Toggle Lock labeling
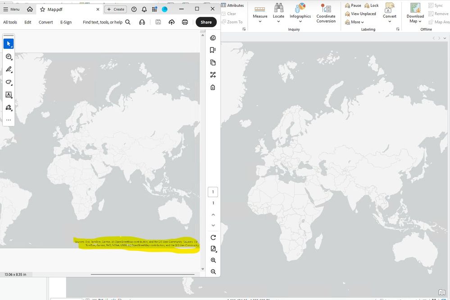The width and height of the screenshot is (450, 300). click(x=371, y=5)
